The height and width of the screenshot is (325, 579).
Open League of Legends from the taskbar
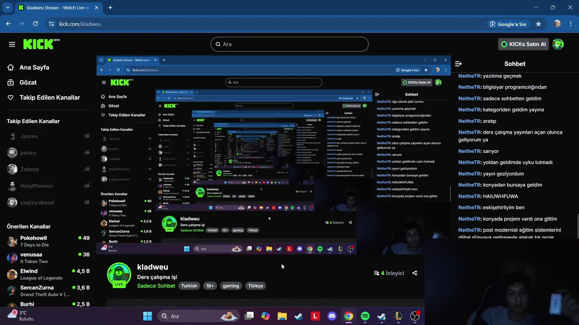tap(398, 316)
